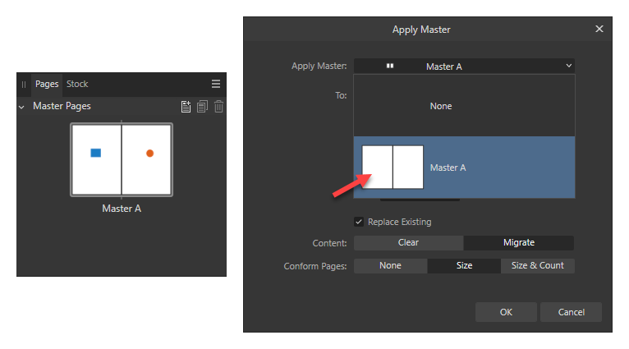
Task: Click the small spread icon in Apply Master field
Action: click(390, 66)
